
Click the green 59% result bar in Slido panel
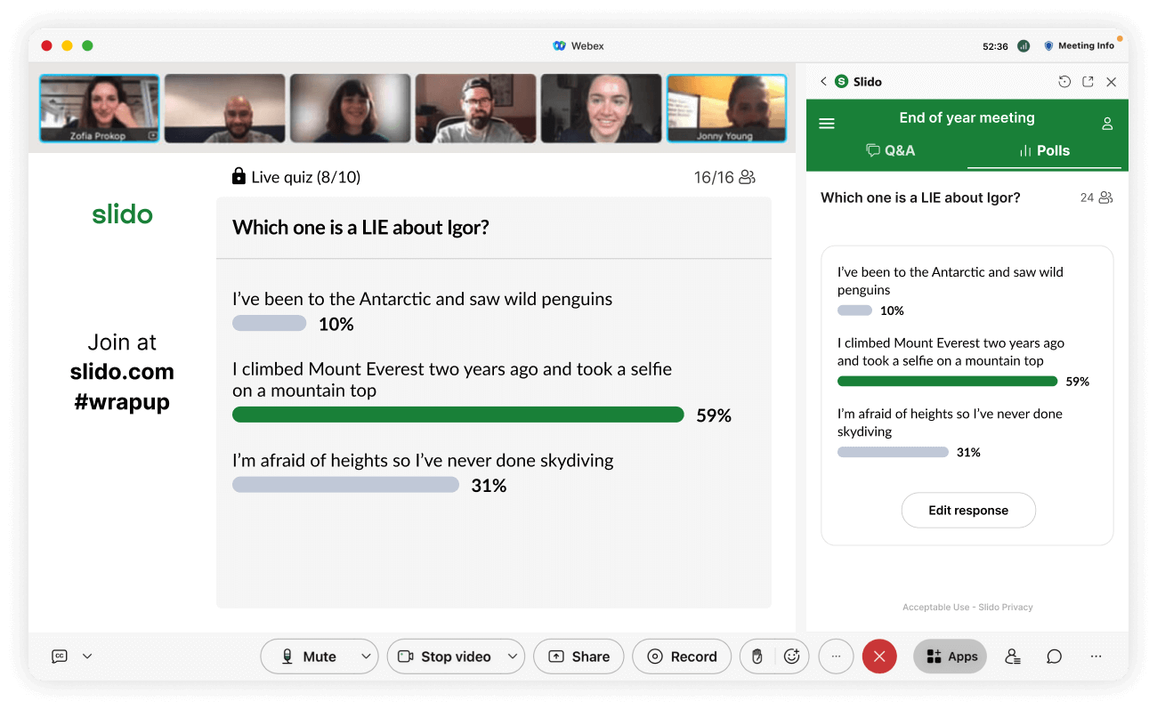click(x=947, y=382)
